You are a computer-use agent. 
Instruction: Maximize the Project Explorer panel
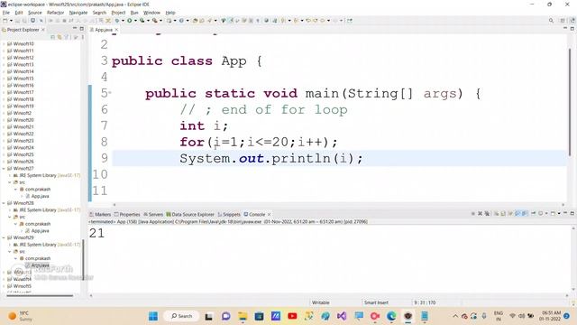[x=82, y=28]
